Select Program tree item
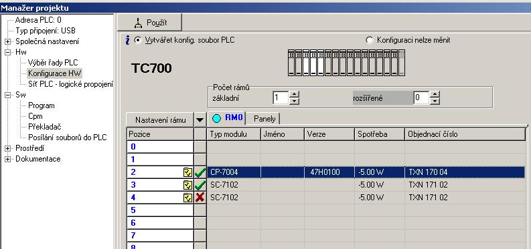 (x=42, y=105)
